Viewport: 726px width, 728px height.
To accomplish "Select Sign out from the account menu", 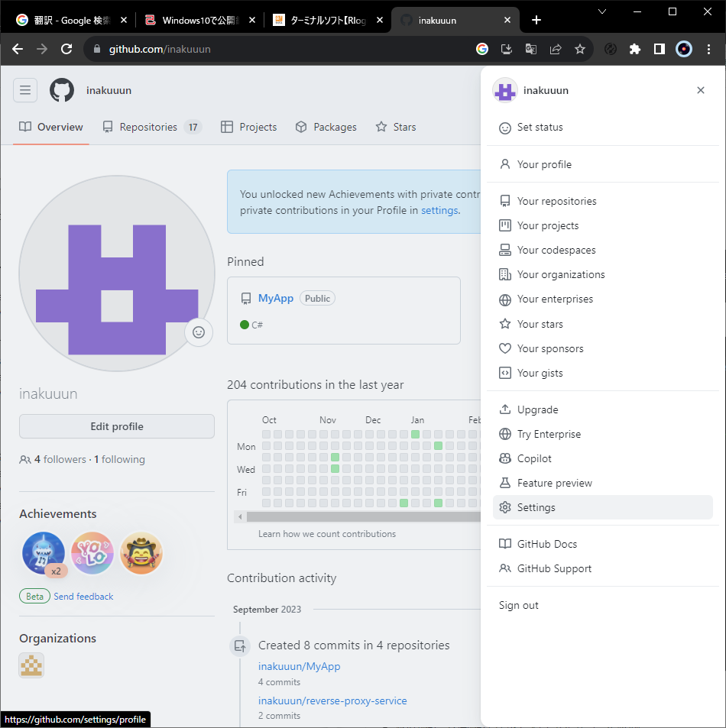I will (518, 604).
